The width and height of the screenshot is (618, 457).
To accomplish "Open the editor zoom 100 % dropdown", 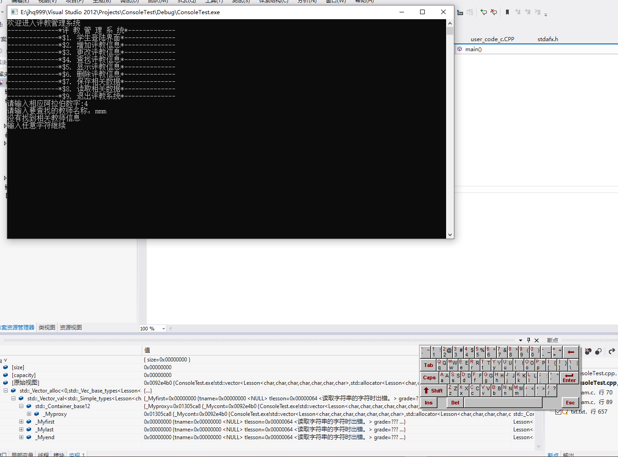I will point(164,329).
